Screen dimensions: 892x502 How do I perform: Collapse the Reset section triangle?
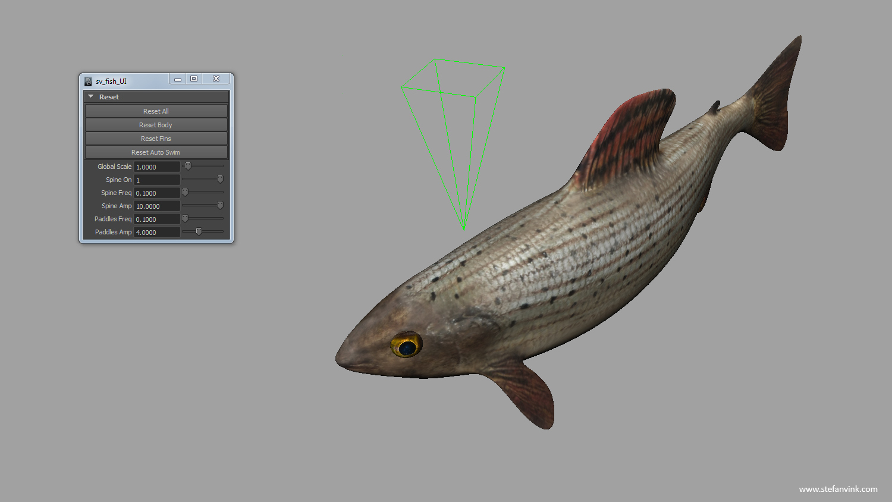(91, 96)
